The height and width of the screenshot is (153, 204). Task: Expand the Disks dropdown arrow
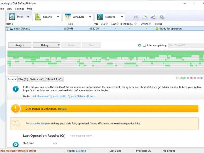[x=28, y=17]
